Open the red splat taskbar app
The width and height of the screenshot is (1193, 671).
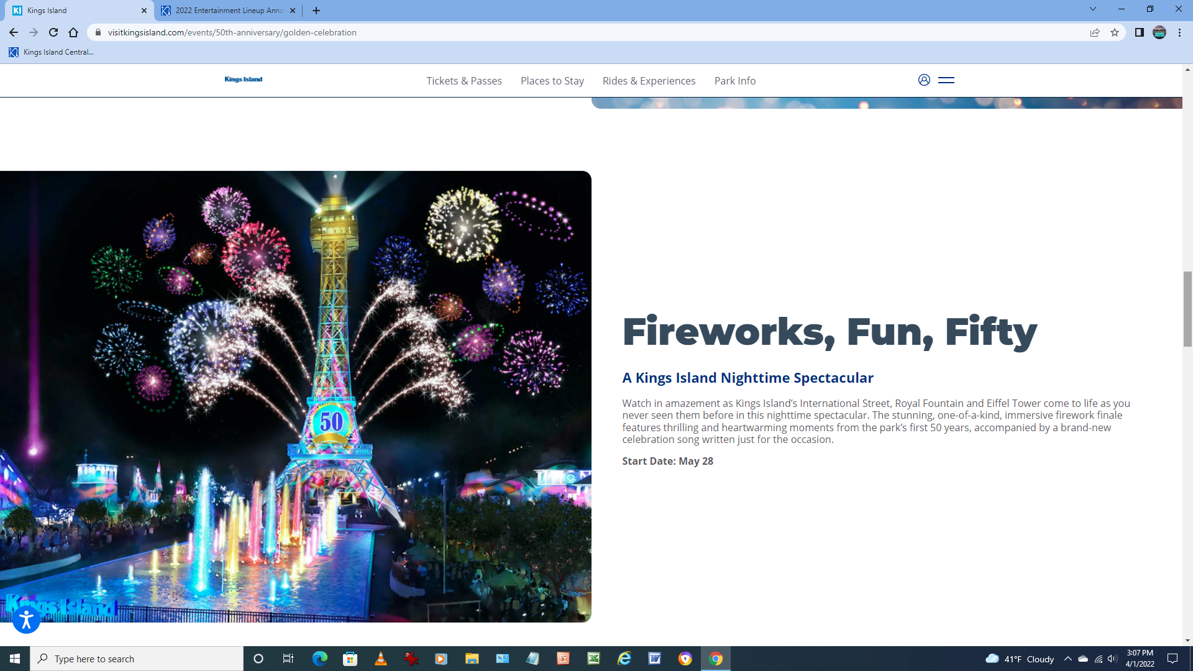(x=411, y=659)
